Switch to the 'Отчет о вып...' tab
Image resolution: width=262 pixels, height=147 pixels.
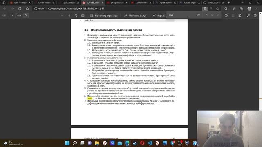tap(45, 3)
